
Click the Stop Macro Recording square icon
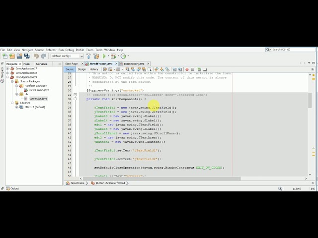(x=192, y=69)
